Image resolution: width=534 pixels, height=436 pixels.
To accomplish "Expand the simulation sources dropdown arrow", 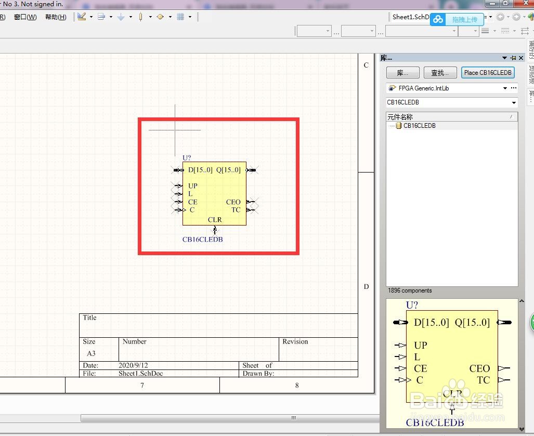I will pyautogui.click(x=170, y=17).
